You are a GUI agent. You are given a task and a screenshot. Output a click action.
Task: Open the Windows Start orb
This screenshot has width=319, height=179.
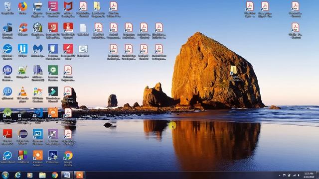pyautogui.click(x=5, y=175)
